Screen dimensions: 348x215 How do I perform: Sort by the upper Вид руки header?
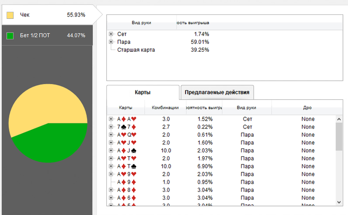click(141, 23)
